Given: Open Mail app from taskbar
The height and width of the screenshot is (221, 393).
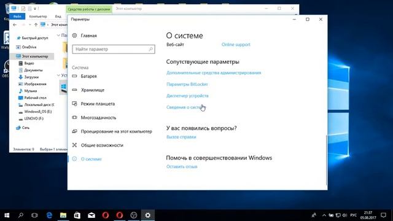Looking at the screenshot, I should tap(91, 215).
